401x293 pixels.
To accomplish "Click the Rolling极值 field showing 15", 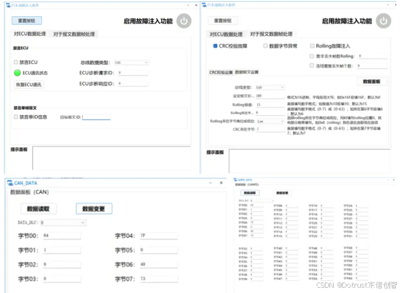I will (270, 105).
